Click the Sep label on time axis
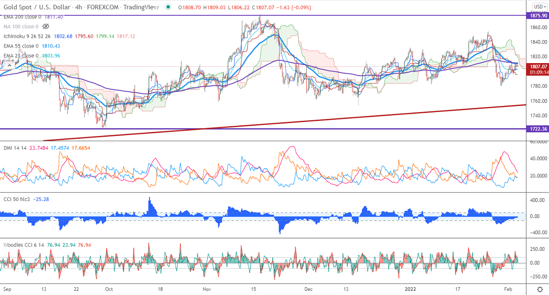 coord(7,289)
